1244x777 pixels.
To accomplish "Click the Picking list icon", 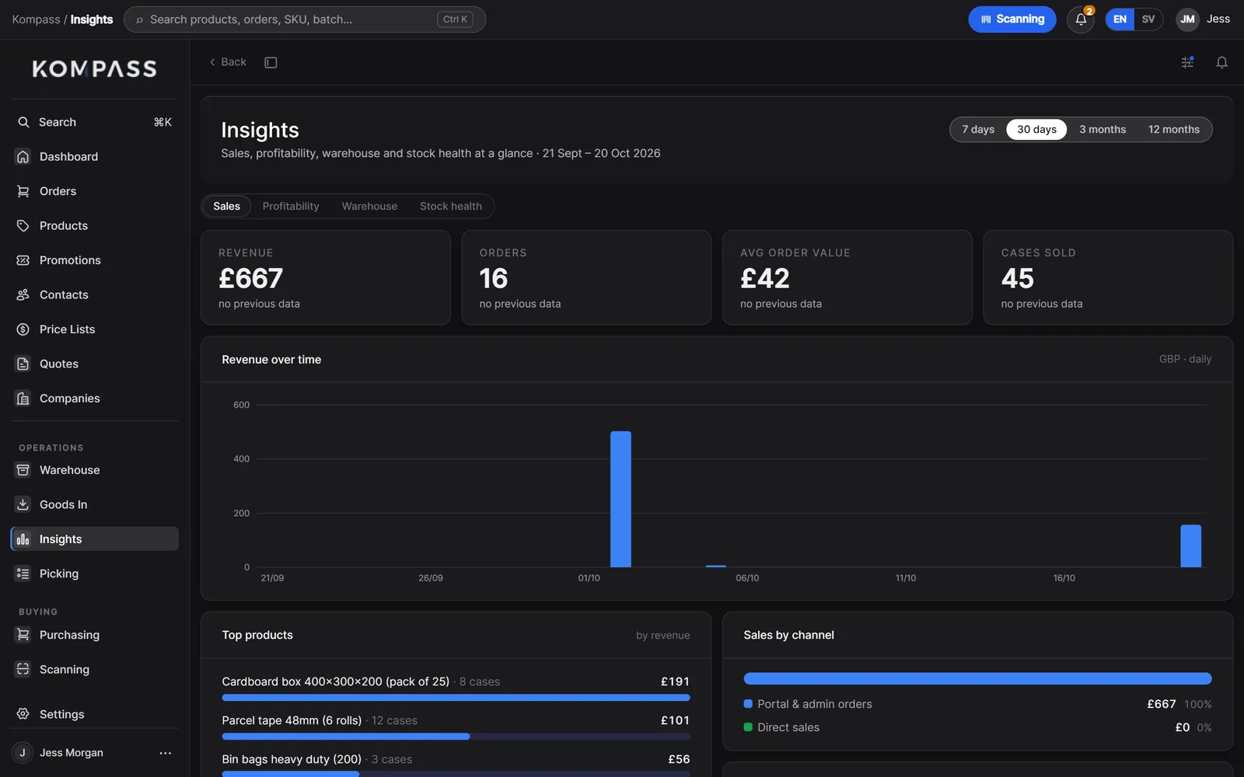I will point(23,573).
